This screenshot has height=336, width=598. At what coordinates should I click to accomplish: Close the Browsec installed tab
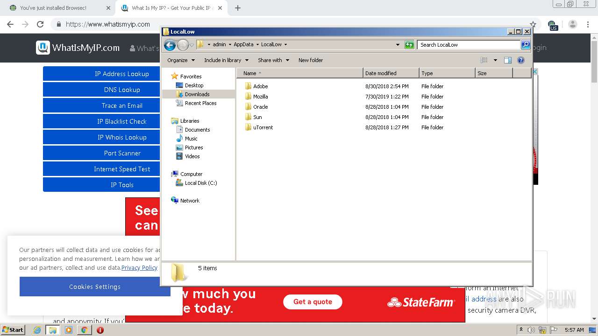[108, 8]
